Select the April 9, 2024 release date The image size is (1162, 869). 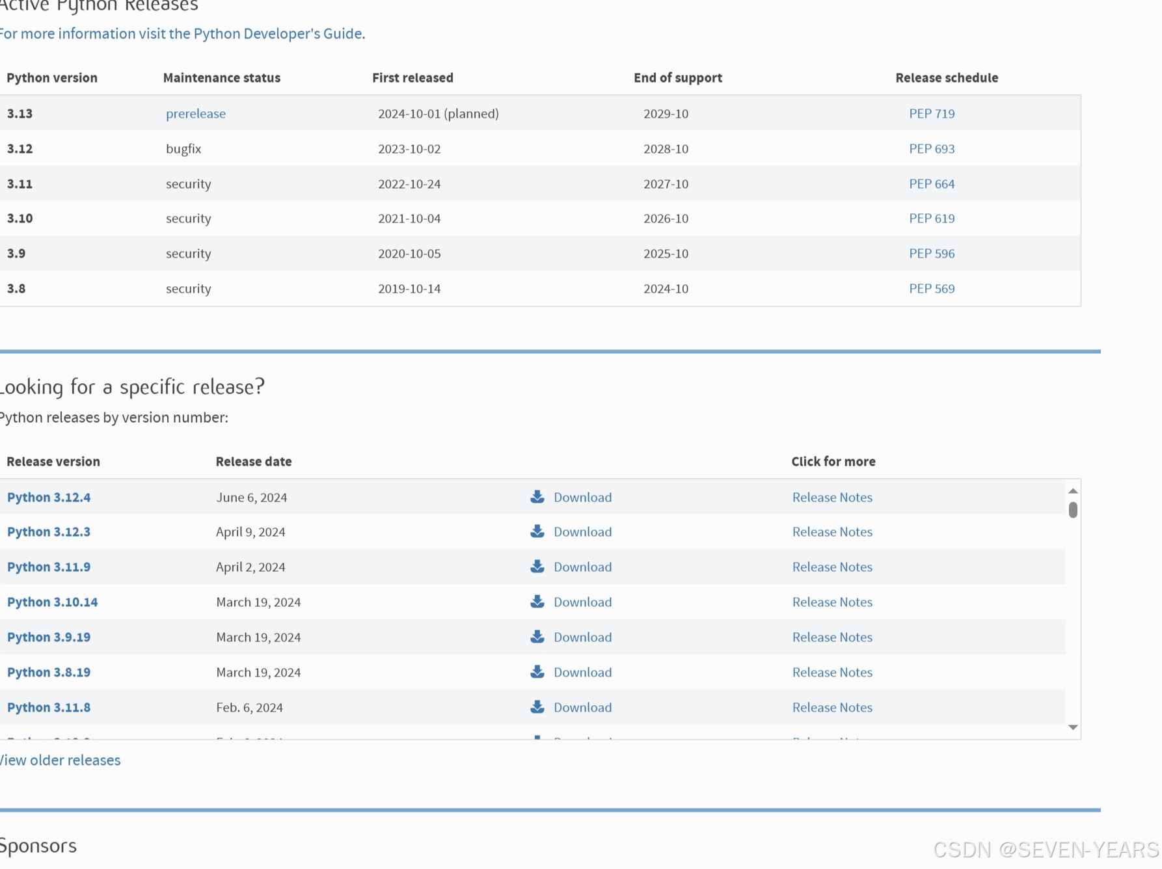coord(250,531)
